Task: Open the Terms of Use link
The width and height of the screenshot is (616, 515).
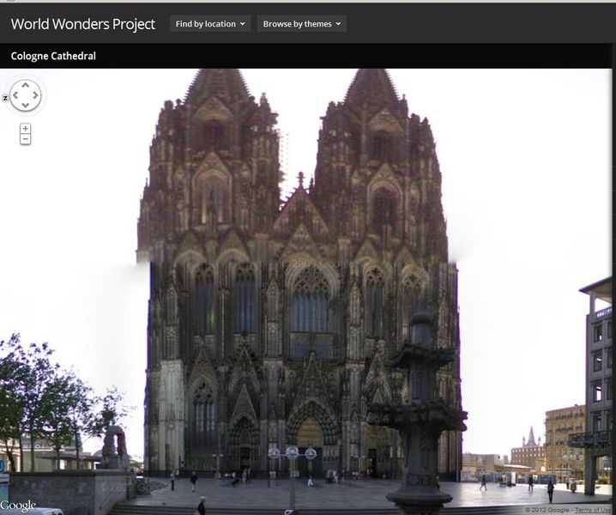Action: (593, 510)
